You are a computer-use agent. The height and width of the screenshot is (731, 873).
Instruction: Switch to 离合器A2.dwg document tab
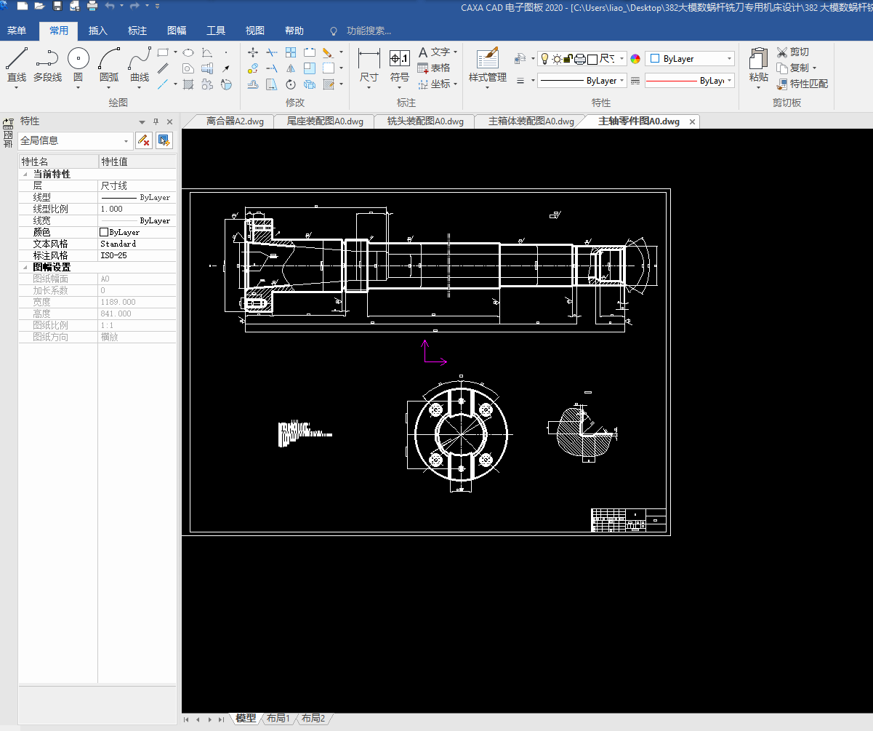[x=235, y=121]
